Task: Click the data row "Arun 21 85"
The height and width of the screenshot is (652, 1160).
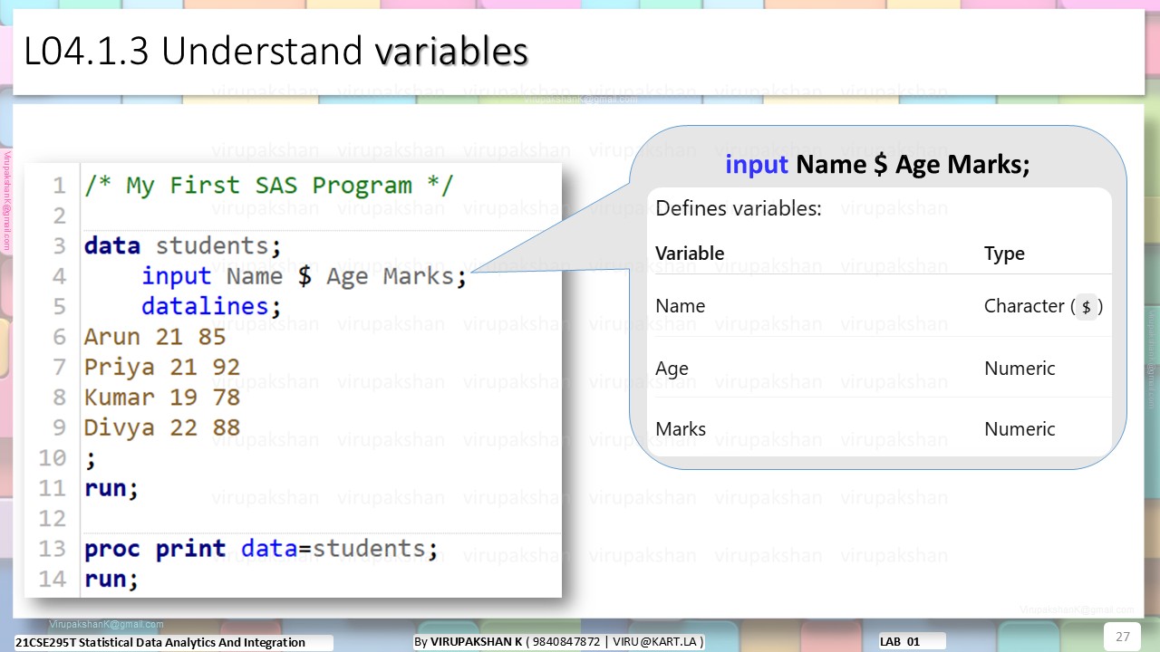Action: coord(155,337)
